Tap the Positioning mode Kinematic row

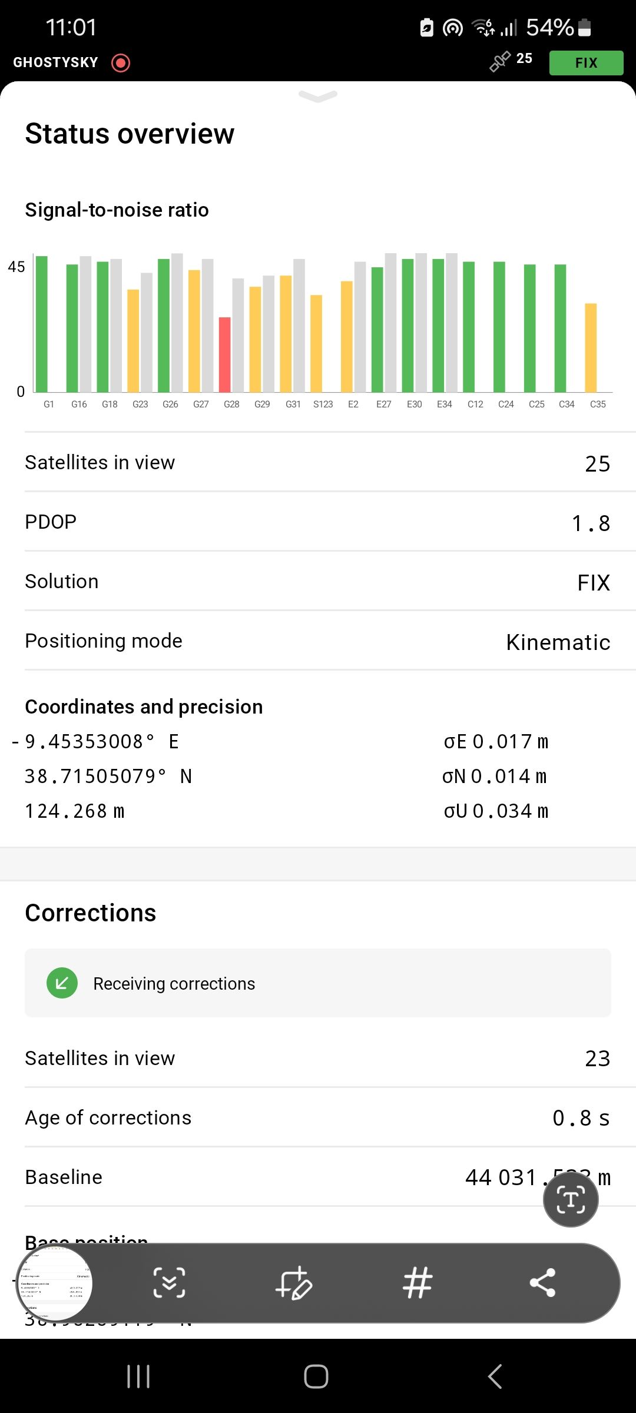(x=318, y=641)
